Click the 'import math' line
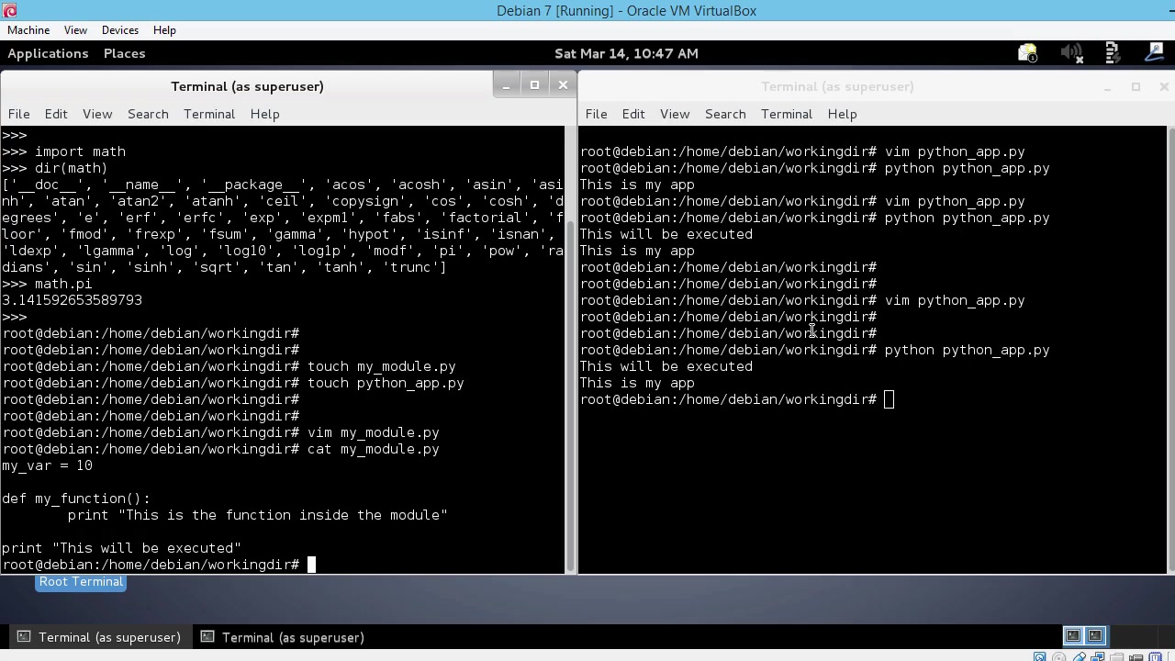Image resolution: width=1175 pixels, height=661 pixels. pos(63,151)
